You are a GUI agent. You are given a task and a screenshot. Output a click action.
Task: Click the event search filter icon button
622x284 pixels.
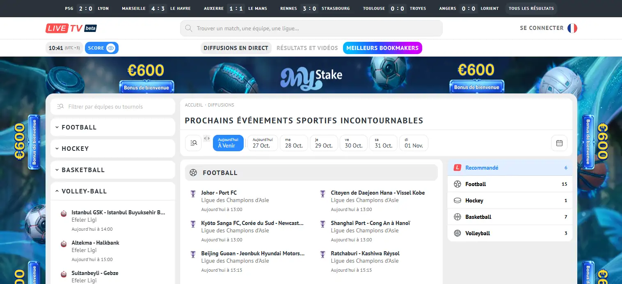pos(193,143)
